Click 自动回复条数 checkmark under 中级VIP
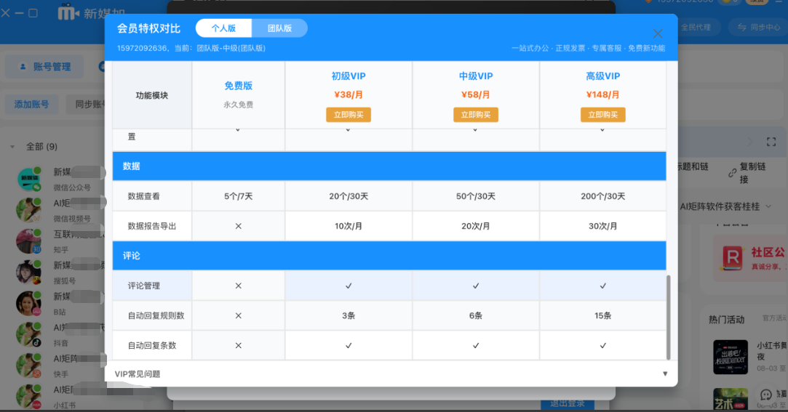 [x=475, y=346]
